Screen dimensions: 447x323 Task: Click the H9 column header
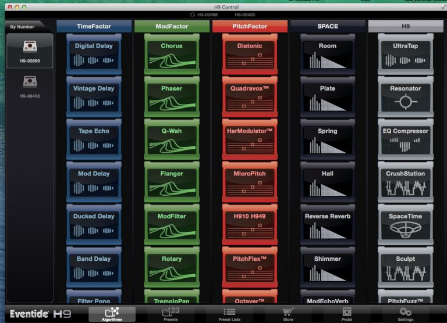pos(405,26)
